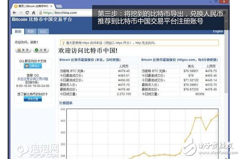Click the 行情图表 chart heading

pos(66,103)
